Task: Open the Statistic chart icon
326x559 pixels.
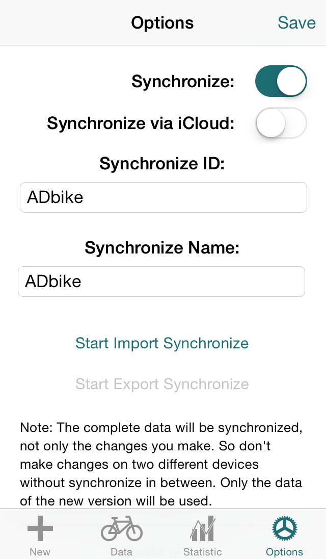Action: (203, 528)
